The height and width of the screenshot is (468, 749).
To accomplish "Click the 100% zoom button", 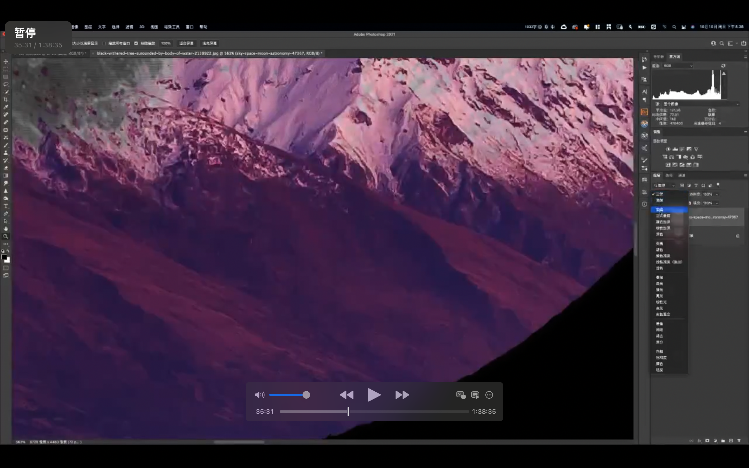I will coord(166,43).
